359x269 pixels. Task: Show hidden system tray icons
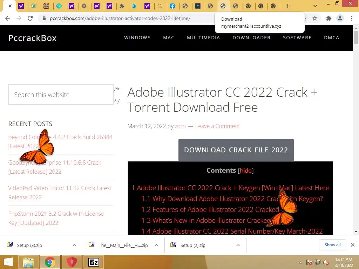coord(300,262)
